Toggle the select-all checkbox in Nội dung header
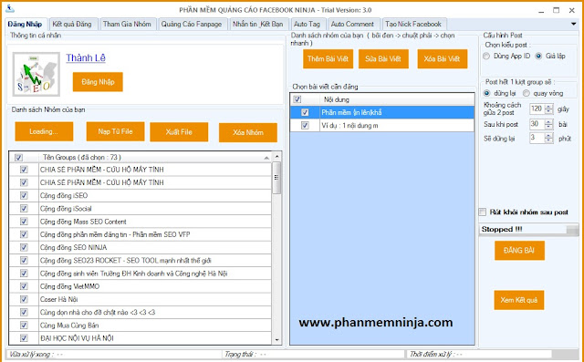This screenshot has width=584, height=362. click(297, 99)
